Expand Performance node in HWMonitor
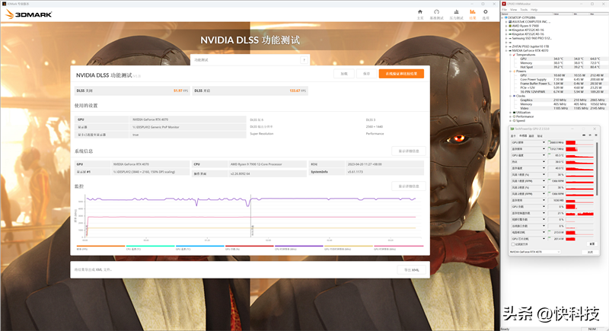This screenshot has width=609, height=331. (510, 116)
